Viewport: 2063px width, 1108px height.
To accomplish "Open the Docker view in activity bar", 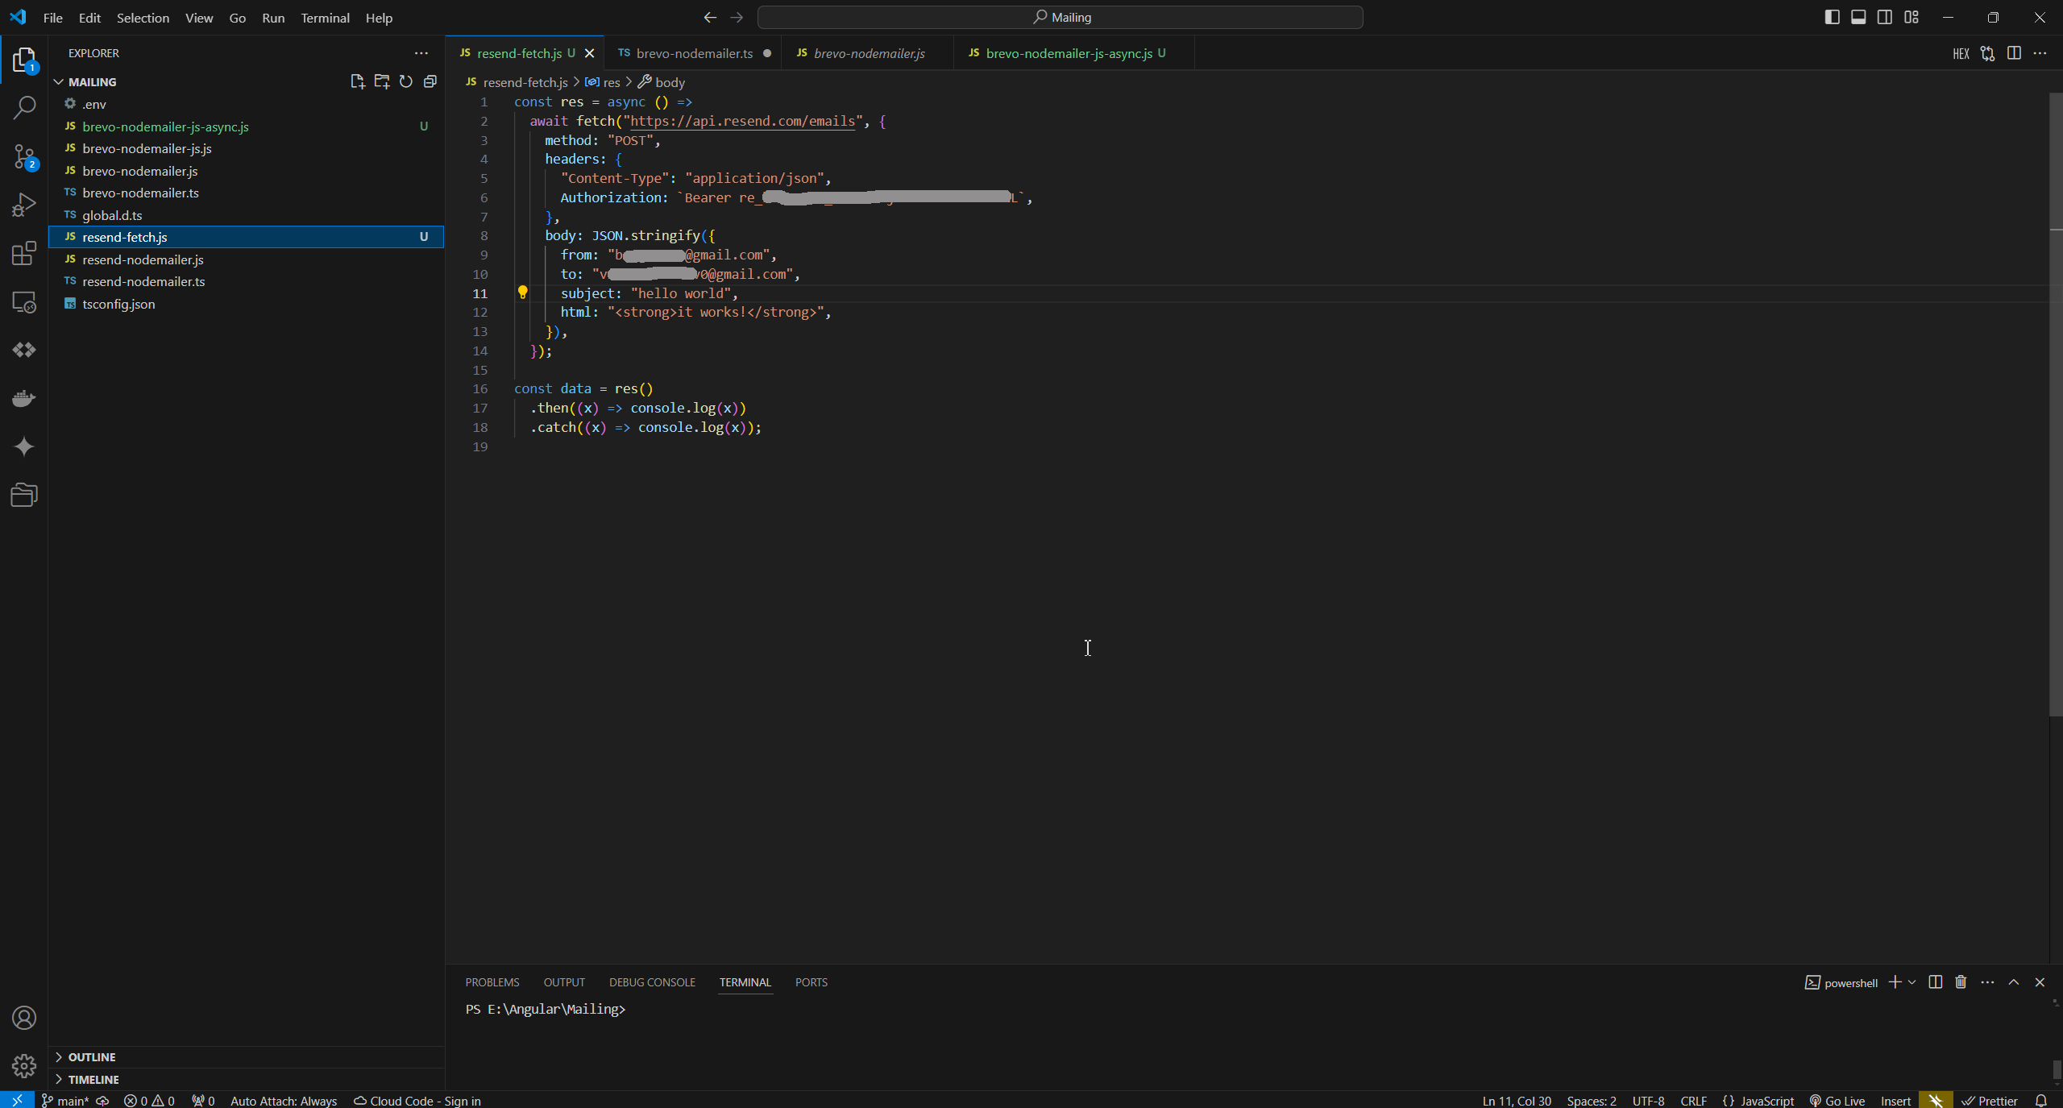I will click(x=24, y=398).
